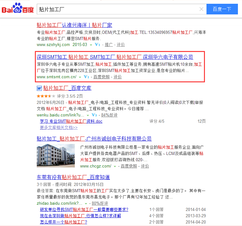Click 80%好评 rating link

pos(100,203)
